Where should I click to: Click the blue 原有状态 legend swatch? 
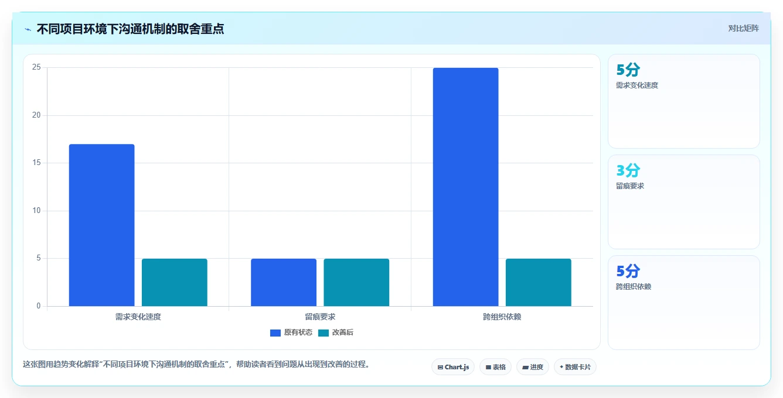[275, 333]
